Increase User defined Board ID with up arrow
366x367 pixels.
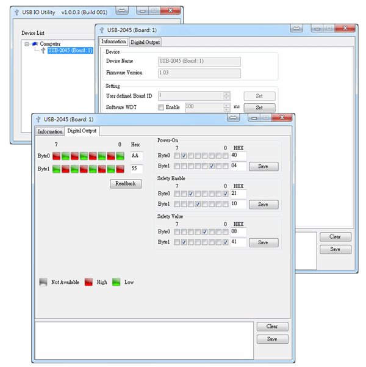click(226, 94)
